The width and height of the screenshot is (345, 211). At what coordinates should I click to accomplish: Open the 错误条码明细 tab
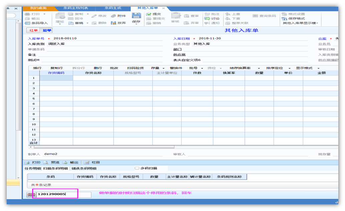point(84,169)
